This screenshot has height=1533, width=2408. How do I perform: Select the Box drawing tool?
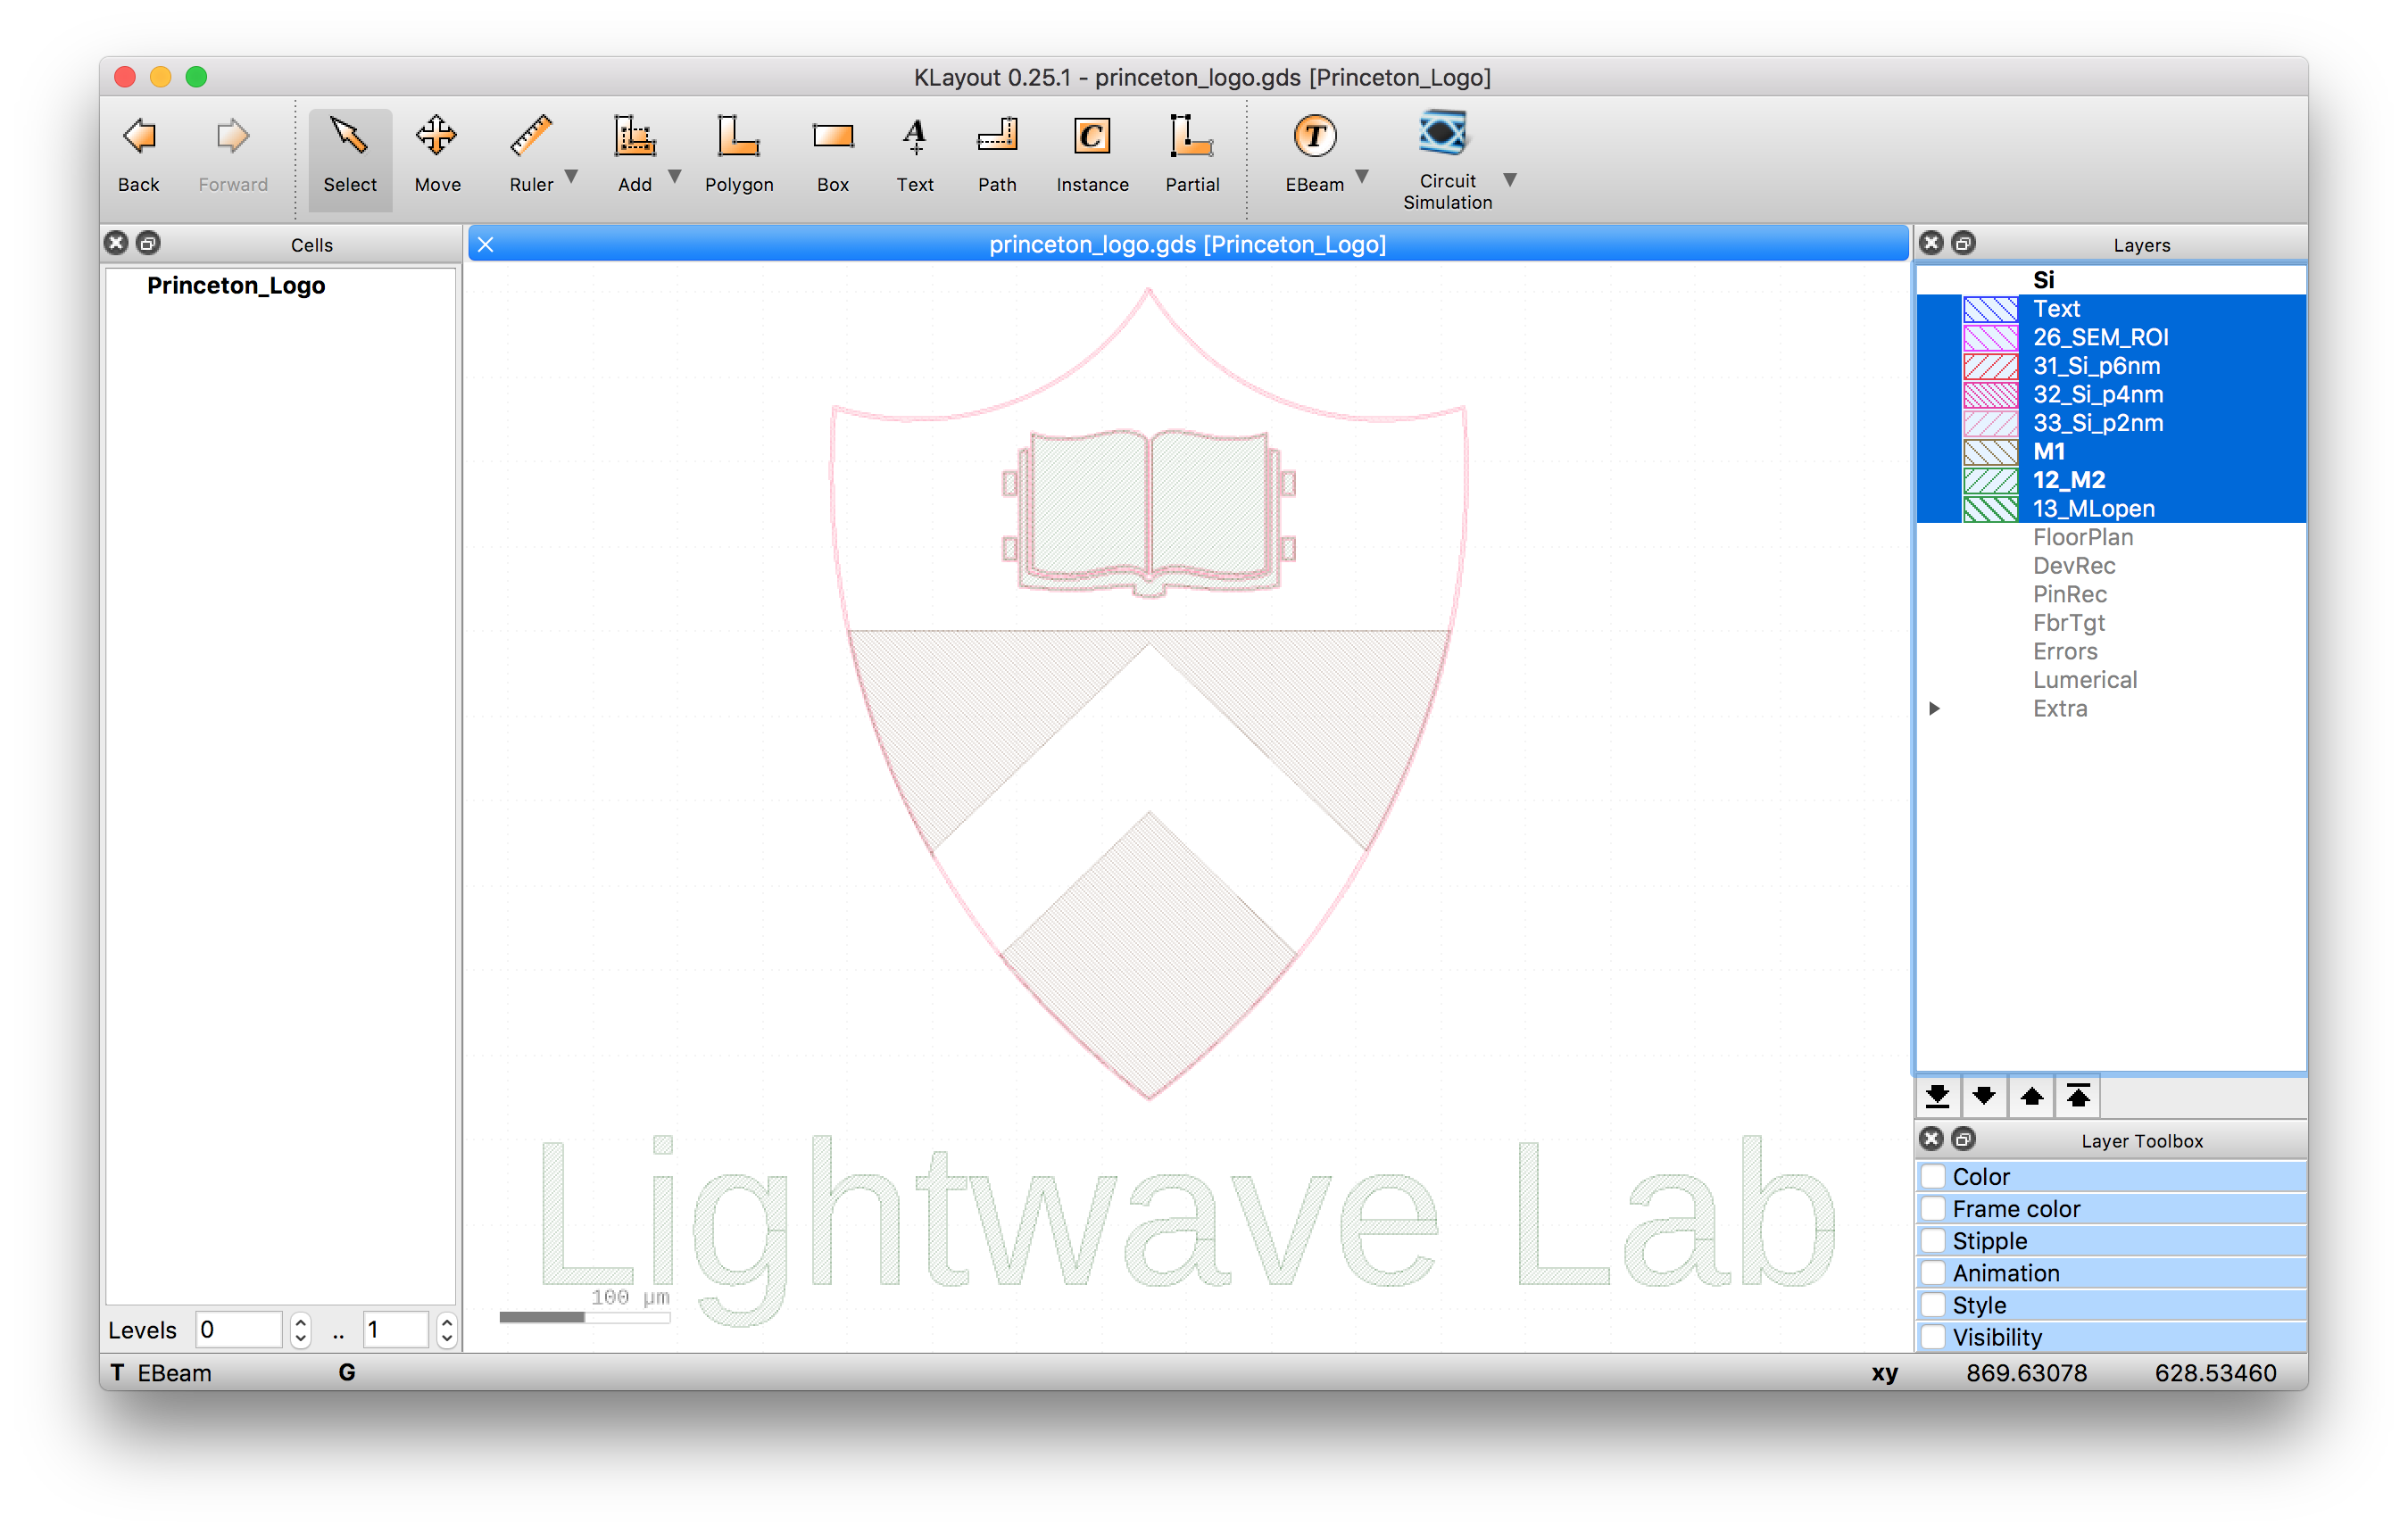(x=833, y=155)
